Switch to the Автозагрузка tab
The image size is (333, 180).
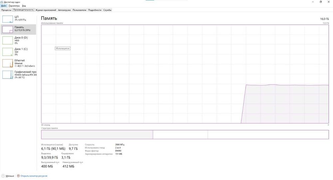64,10
